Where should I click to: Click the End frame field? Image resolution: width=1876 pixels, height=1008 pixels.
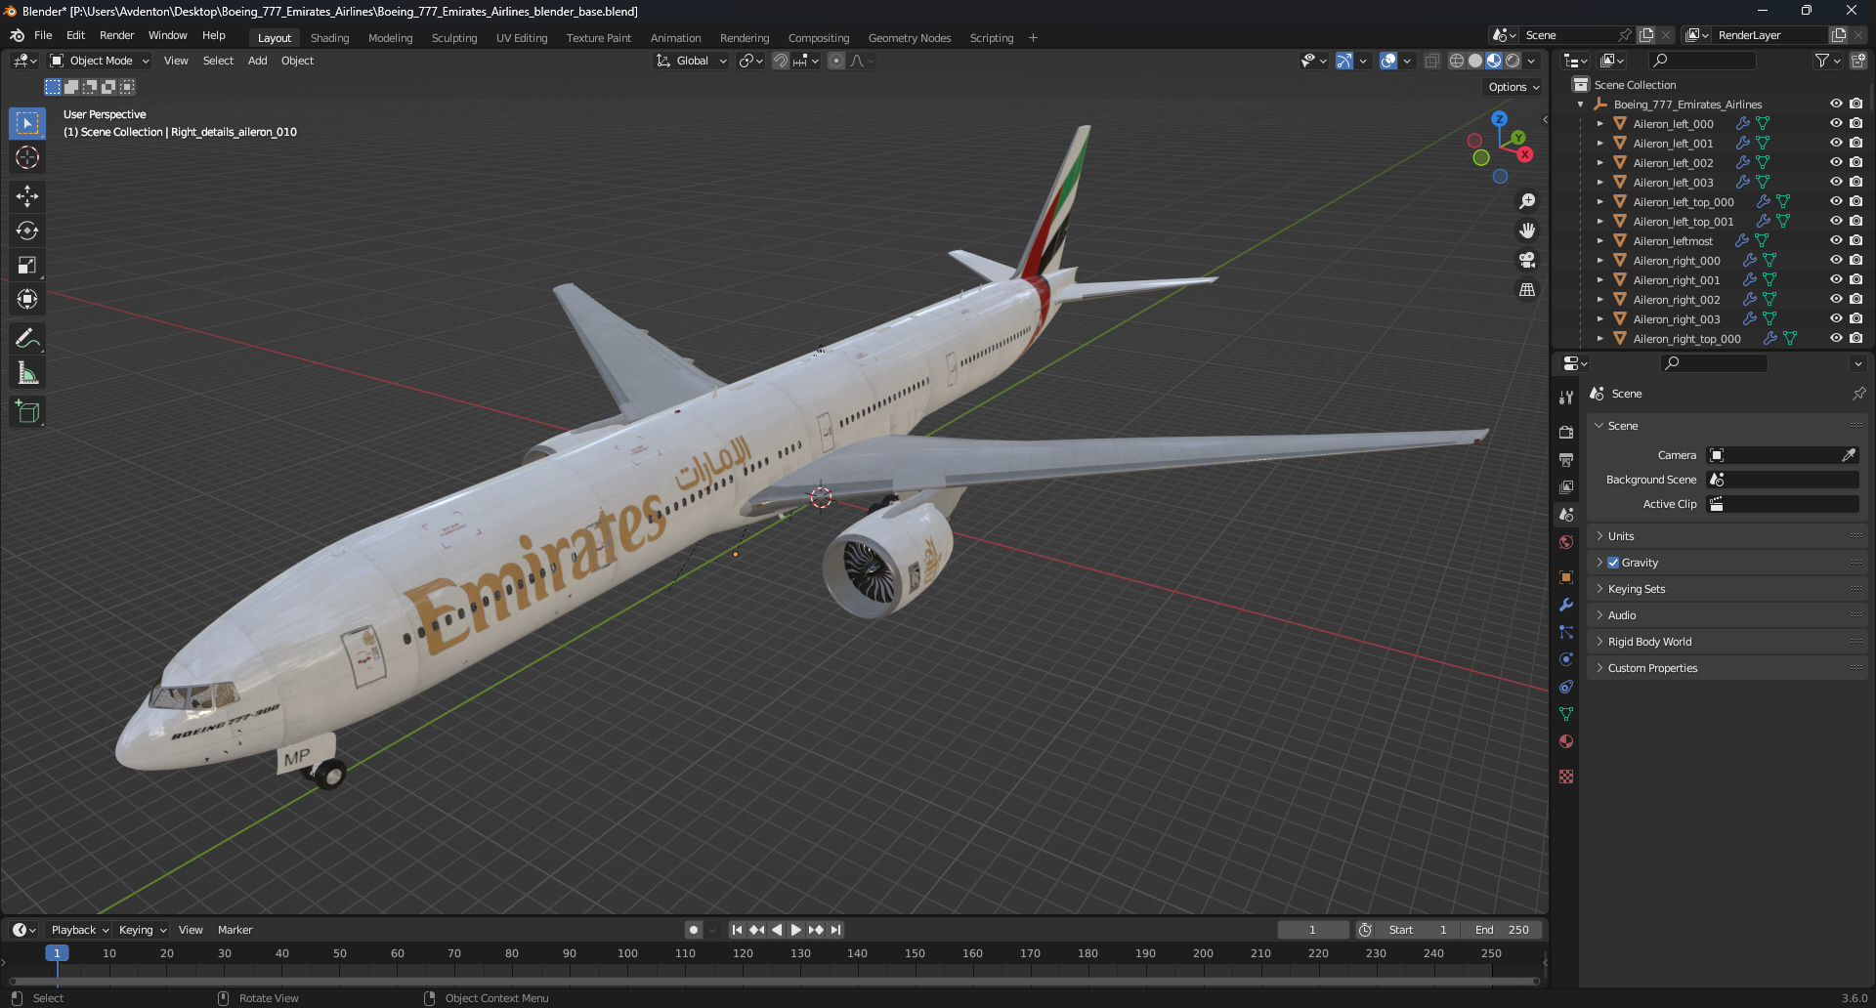coord(1502,930)
